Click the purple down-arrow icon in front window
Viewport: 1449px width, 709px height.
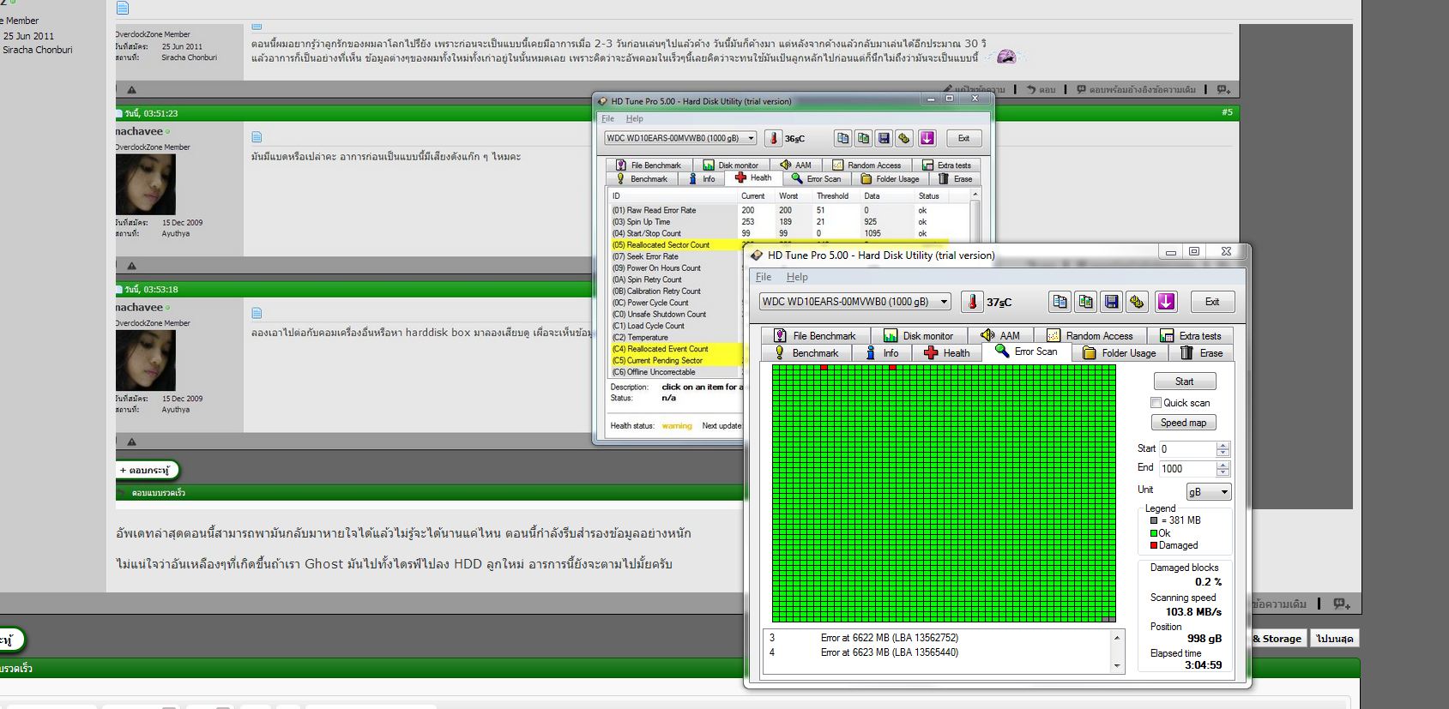click(x=1166, y=302)
